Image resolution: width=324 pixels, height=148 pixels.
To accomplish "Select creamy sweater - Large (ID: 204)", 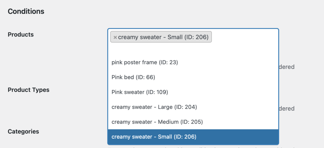I will pos(154,107).
